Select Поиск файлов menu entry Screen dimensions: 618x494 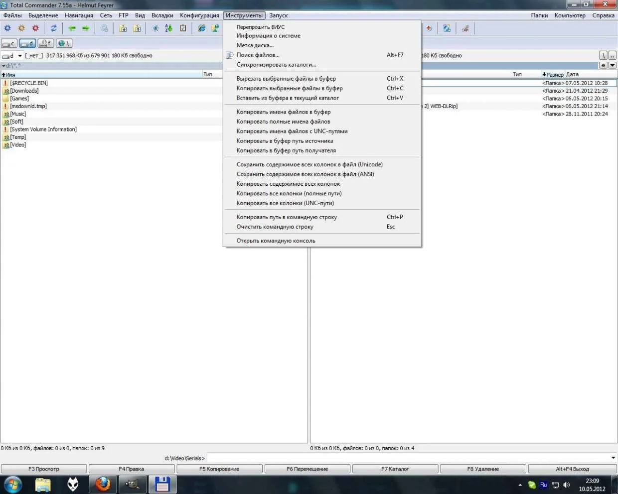coord(322,55)
